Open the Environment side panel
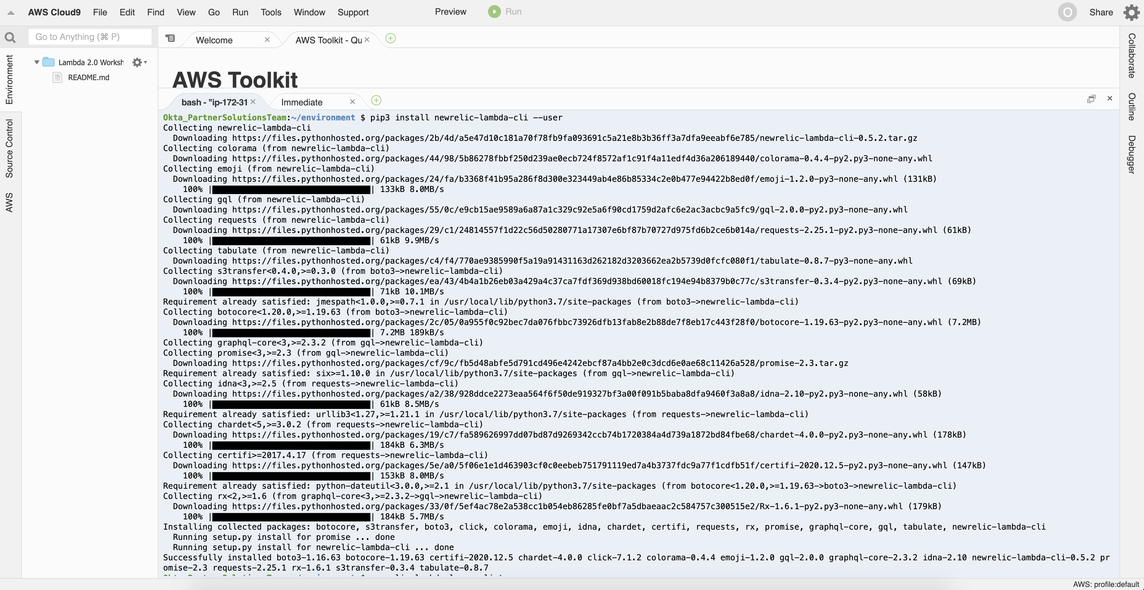Screen dimensions: 1144x590 (9, 79)
